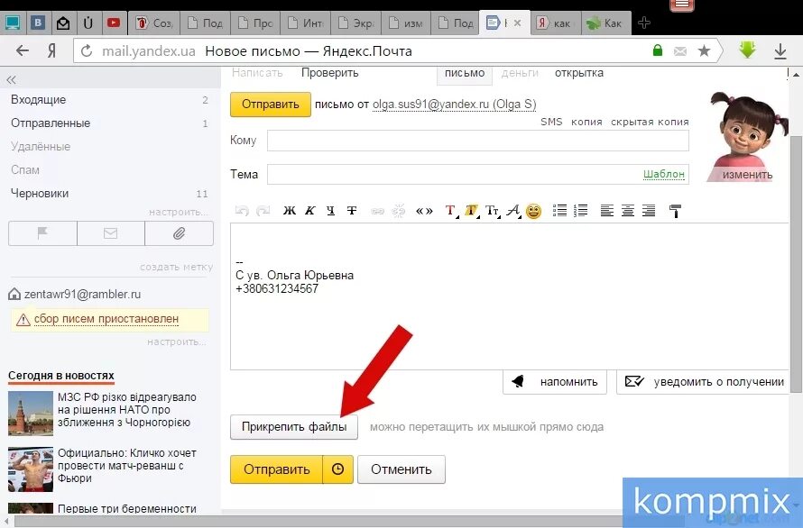The width and height of the screenshot is (803, 528).
Task: Click Проверить in the mail header
Action: [330, 73]
